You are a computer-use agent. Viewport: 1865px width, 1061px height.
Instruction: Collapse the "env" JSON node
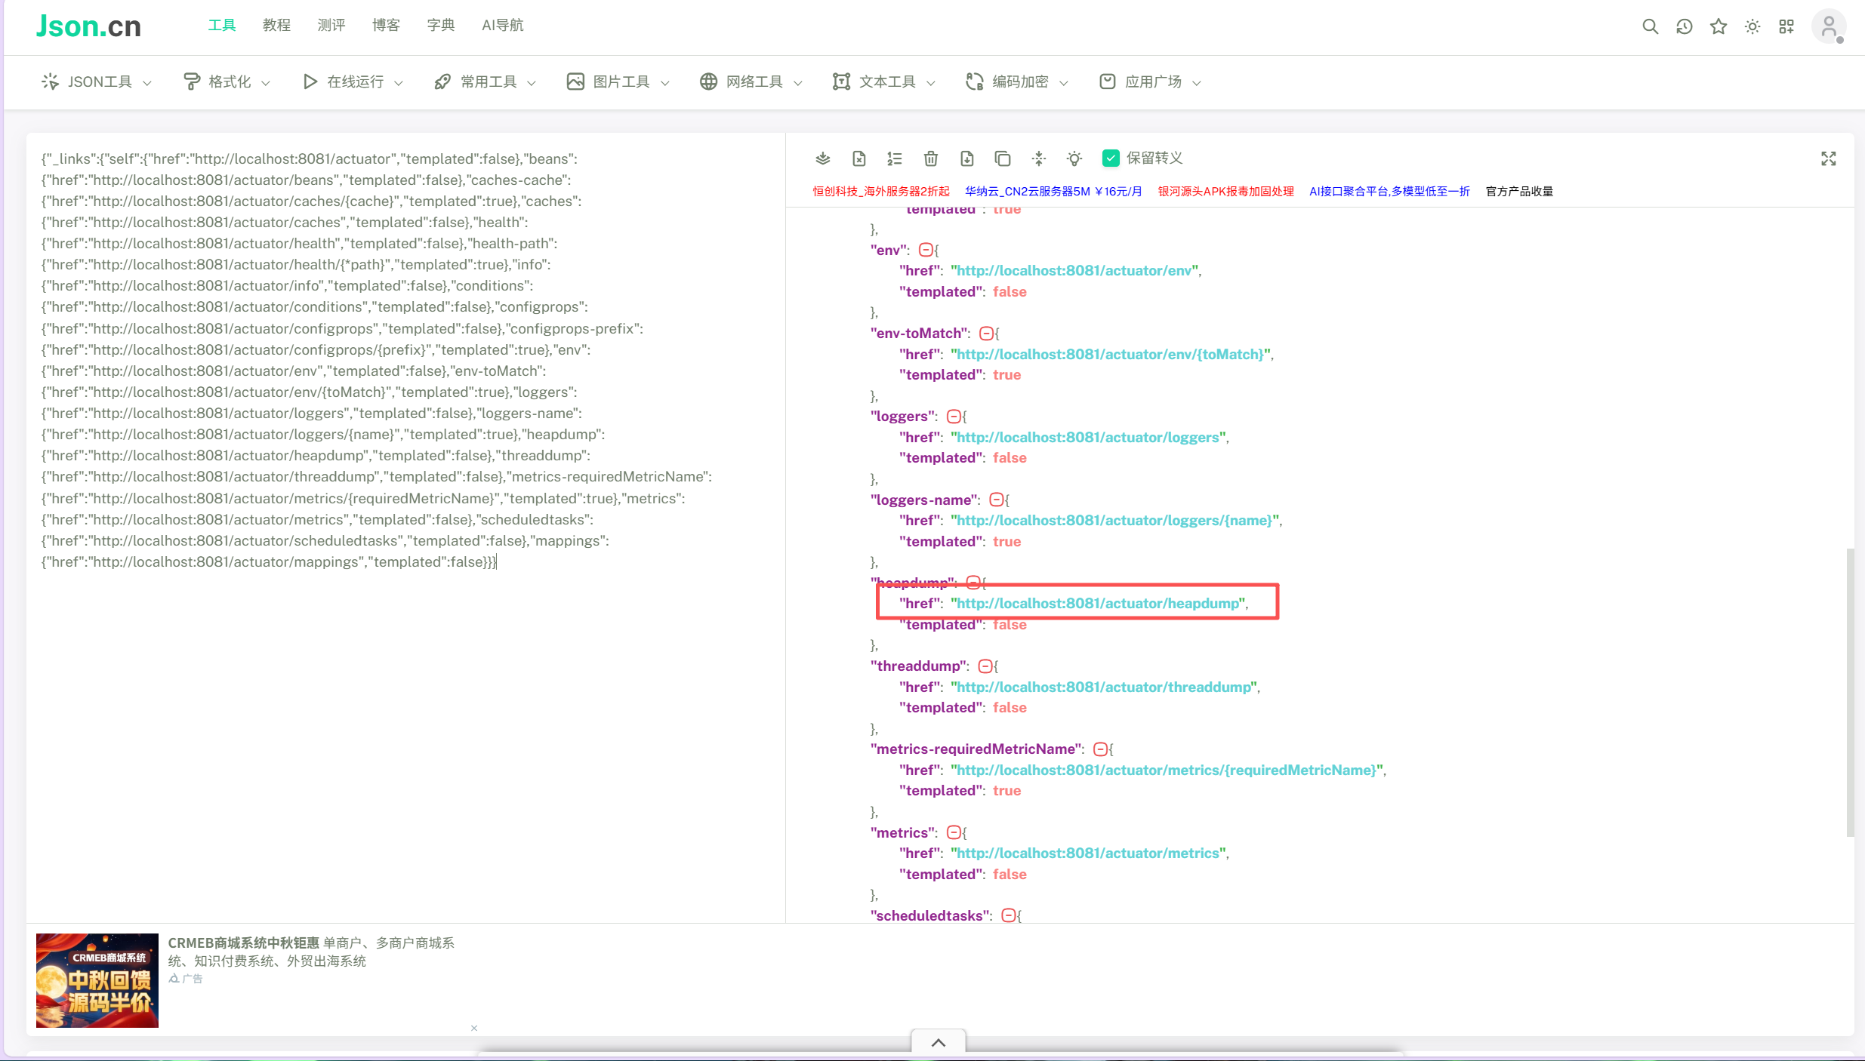click(x=925, y=250)
